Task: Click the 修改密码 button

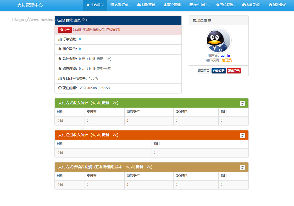Action: coord(219,71)
